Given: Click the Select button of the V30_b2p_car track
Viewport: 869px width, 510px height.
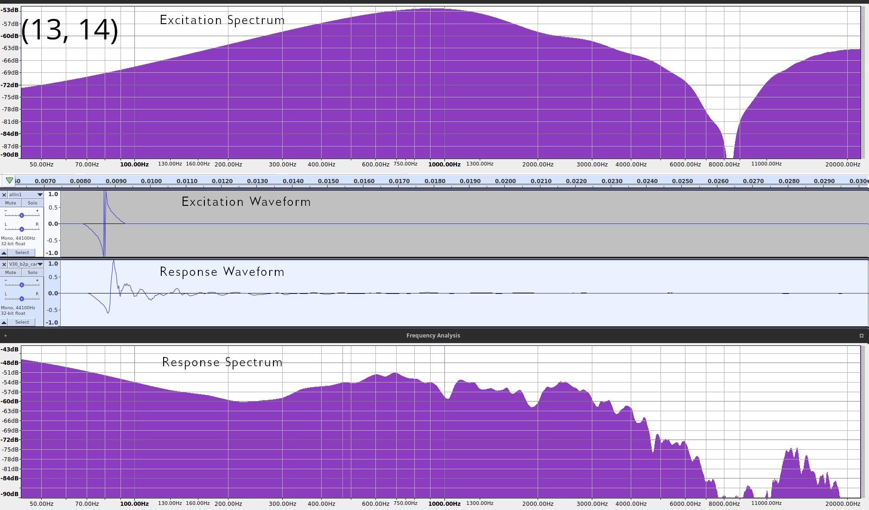Looking at the screenshot, I should 22,322.
